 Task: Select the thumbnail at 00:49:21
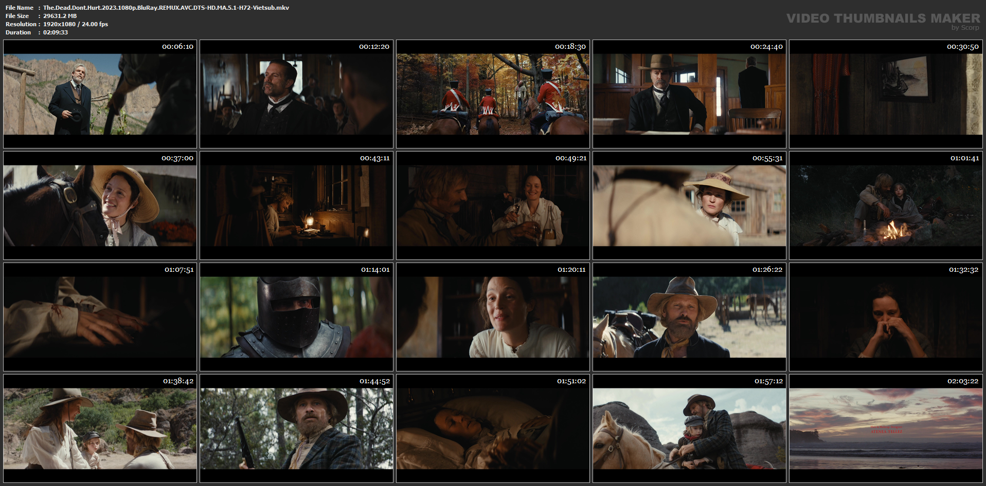pyautogui.click(x=493, y=205)
